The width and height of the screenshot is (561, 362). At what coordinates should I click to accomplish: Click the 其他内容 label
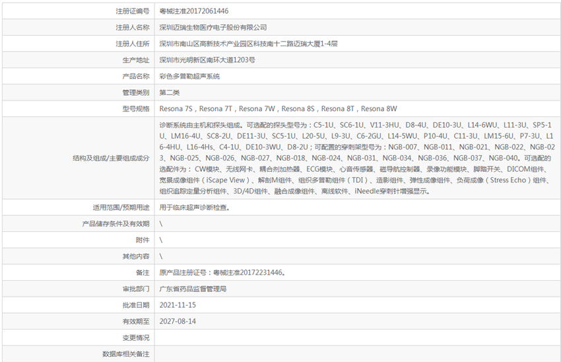pos(136,256)
